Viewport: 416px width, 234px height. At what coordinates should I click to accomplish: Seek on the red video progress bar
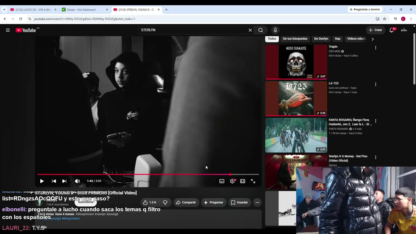coord(148,175)
